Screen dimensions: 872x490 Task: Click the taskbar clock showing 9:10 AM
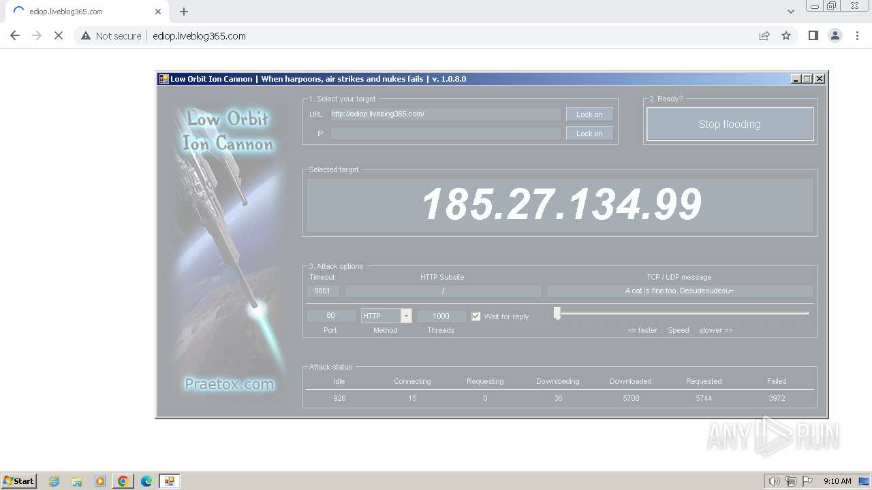[837, 481]
